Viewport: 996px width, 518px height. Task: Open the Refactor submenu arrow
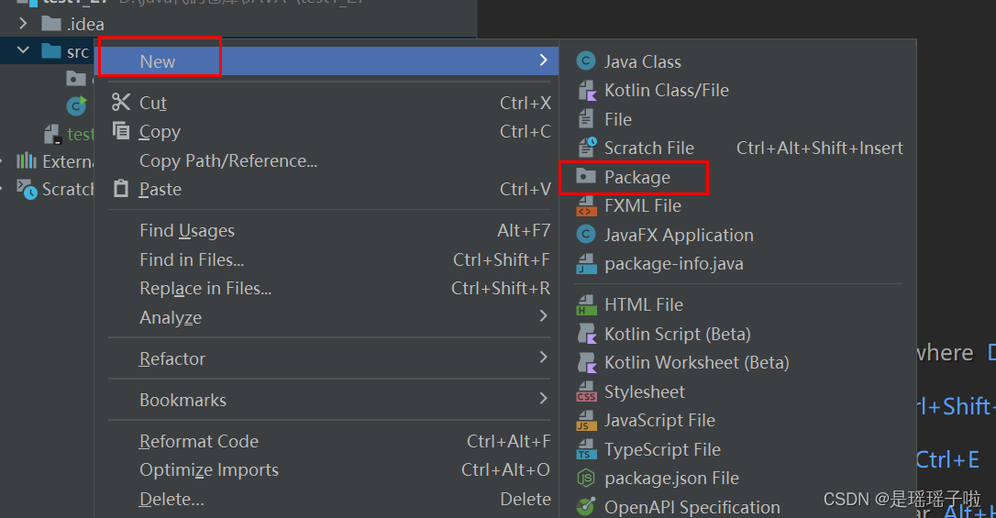[543, 358]
